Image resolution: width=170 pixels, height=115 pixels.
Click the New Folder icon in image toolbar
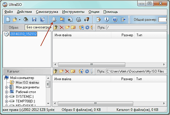(67, 28)
